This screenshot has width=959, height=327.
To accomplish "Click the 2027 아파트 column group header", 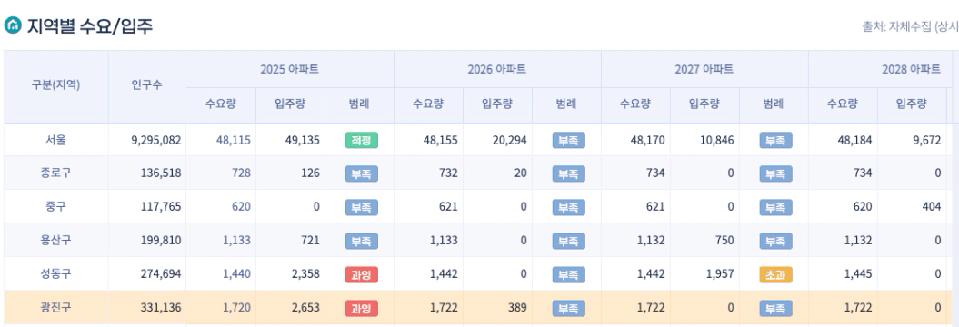I will [704, 69].
